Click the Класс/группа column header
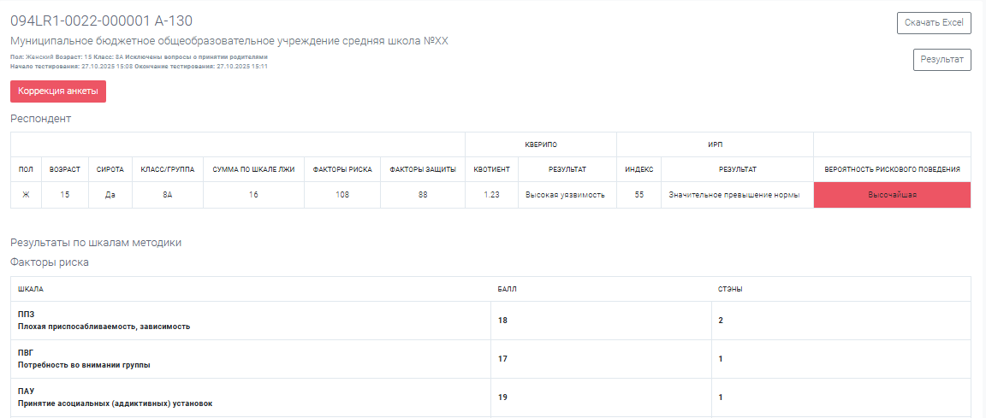Image resolution: width=986 pixels, height=418 pixels. (168, 169)
